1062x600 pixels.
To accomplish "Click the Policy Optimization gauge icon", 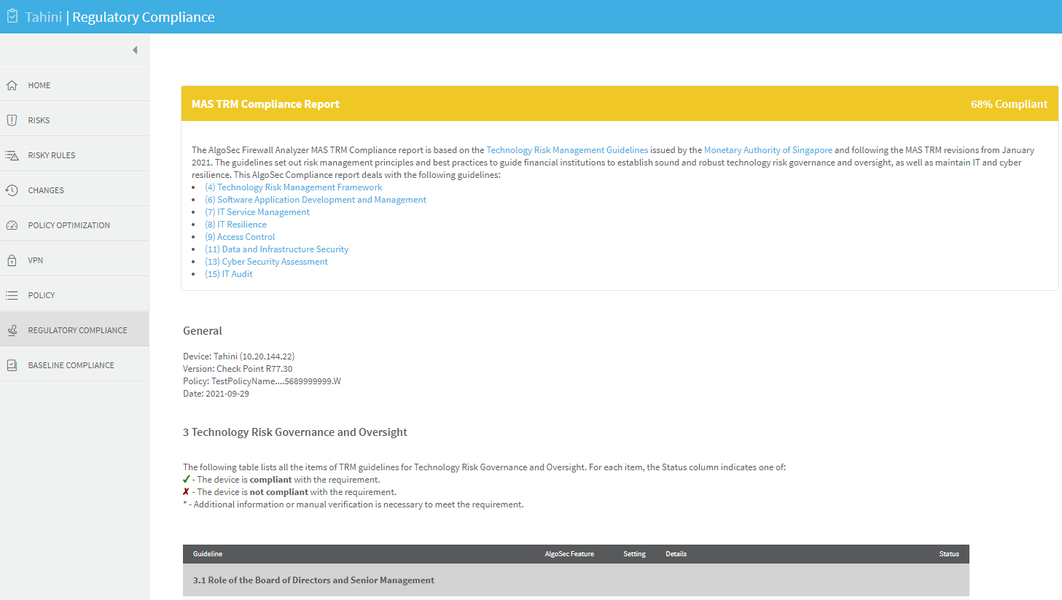I will pyautogui.click(x=12, y=225).
